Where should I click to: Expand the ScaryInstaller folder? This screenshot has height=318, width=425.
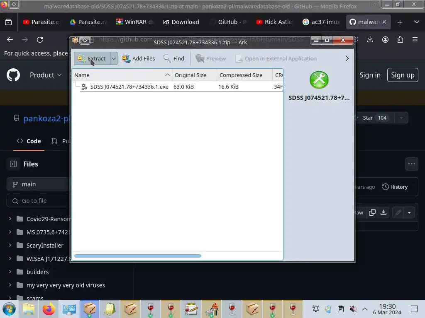(10, 245)
